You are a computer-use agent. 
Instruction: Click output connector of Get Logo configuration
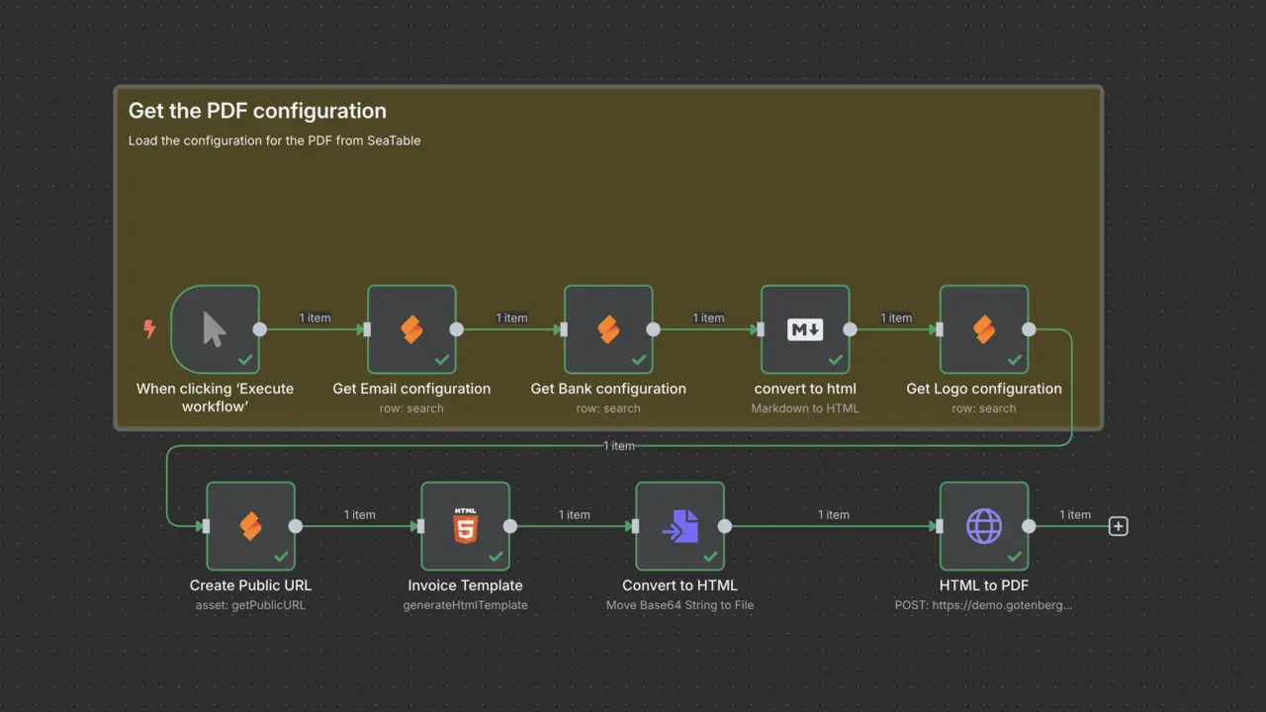pos(1029,329)
